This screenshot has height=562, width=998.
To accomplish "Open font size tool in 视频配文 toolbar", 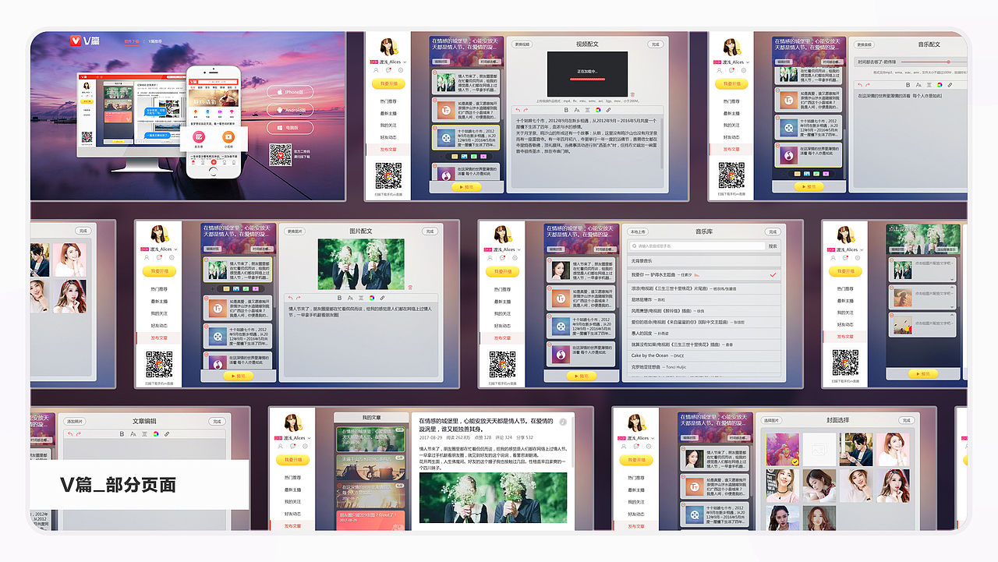I will tap(577, 110).
